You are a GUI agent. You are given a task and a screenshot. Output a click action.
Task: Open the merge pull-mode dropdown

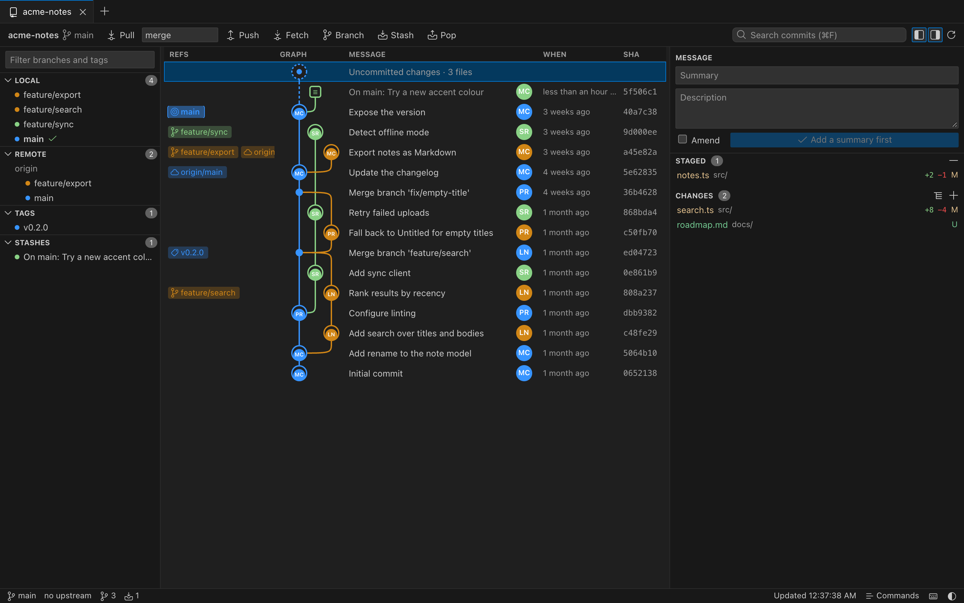180,35
